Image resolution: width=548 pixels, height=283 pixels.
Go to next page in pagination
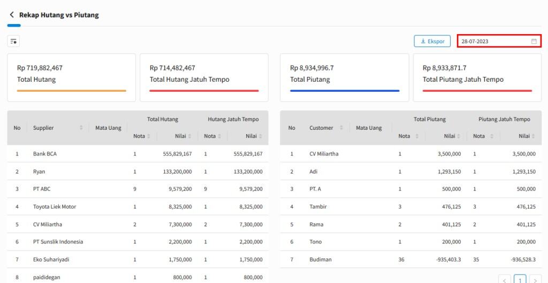click(x=535, y=280)
